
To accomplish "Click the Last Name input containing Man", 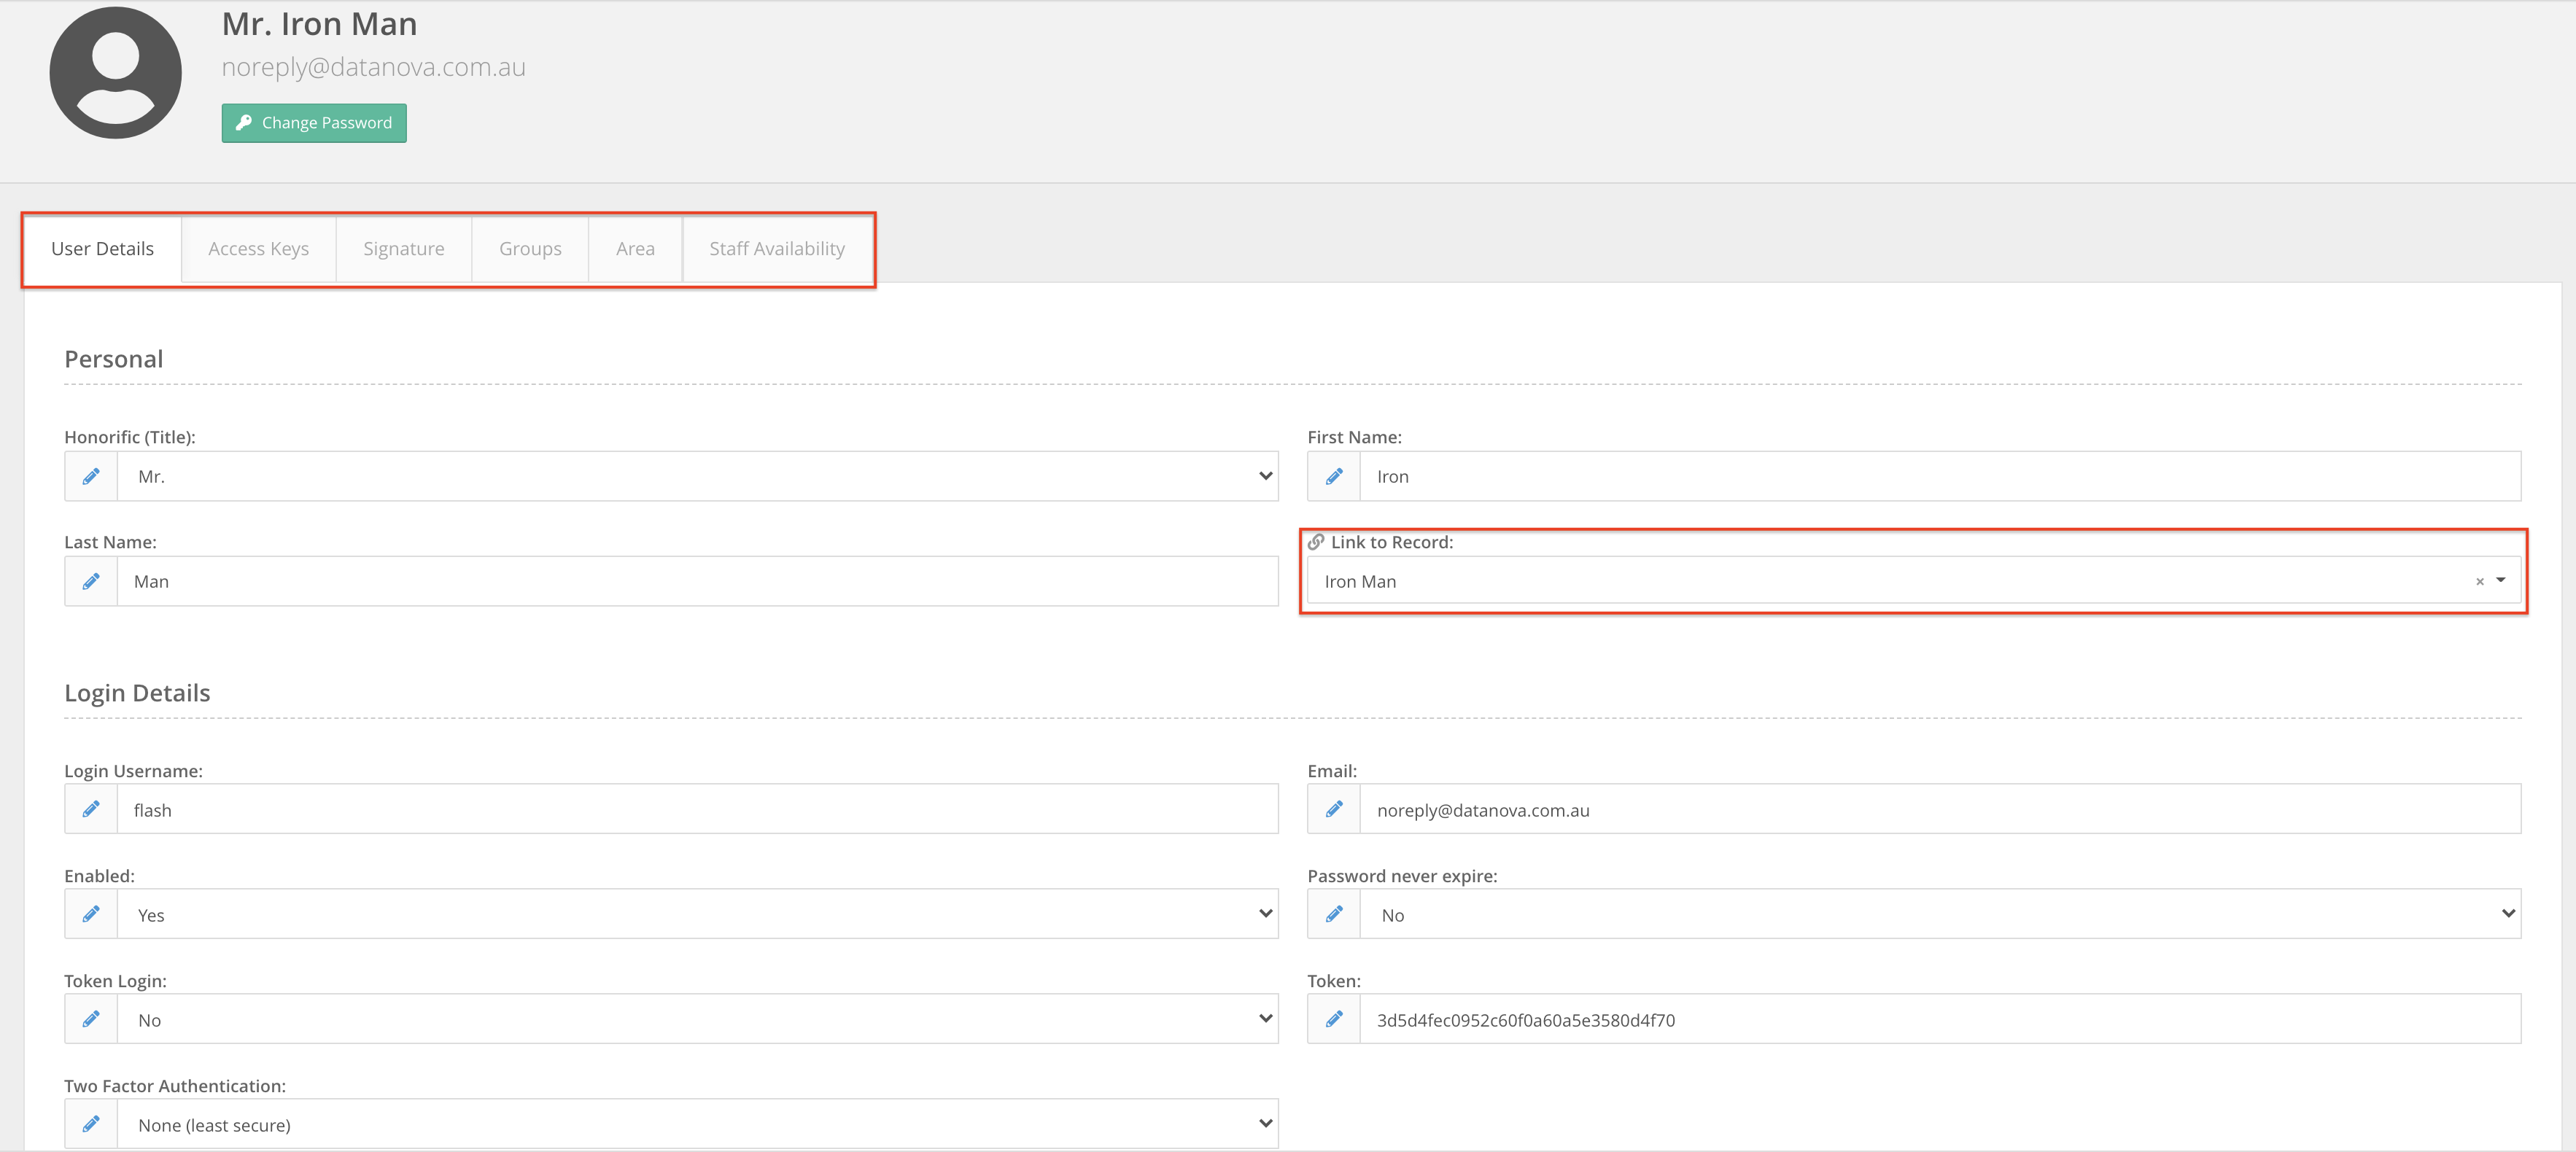I will pos(697,582).
